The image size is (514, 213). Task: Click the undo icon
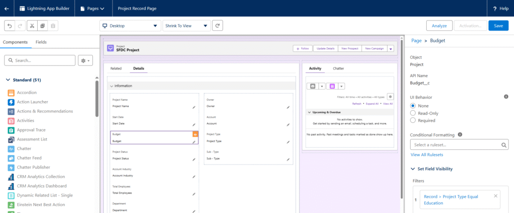[9, 25]
